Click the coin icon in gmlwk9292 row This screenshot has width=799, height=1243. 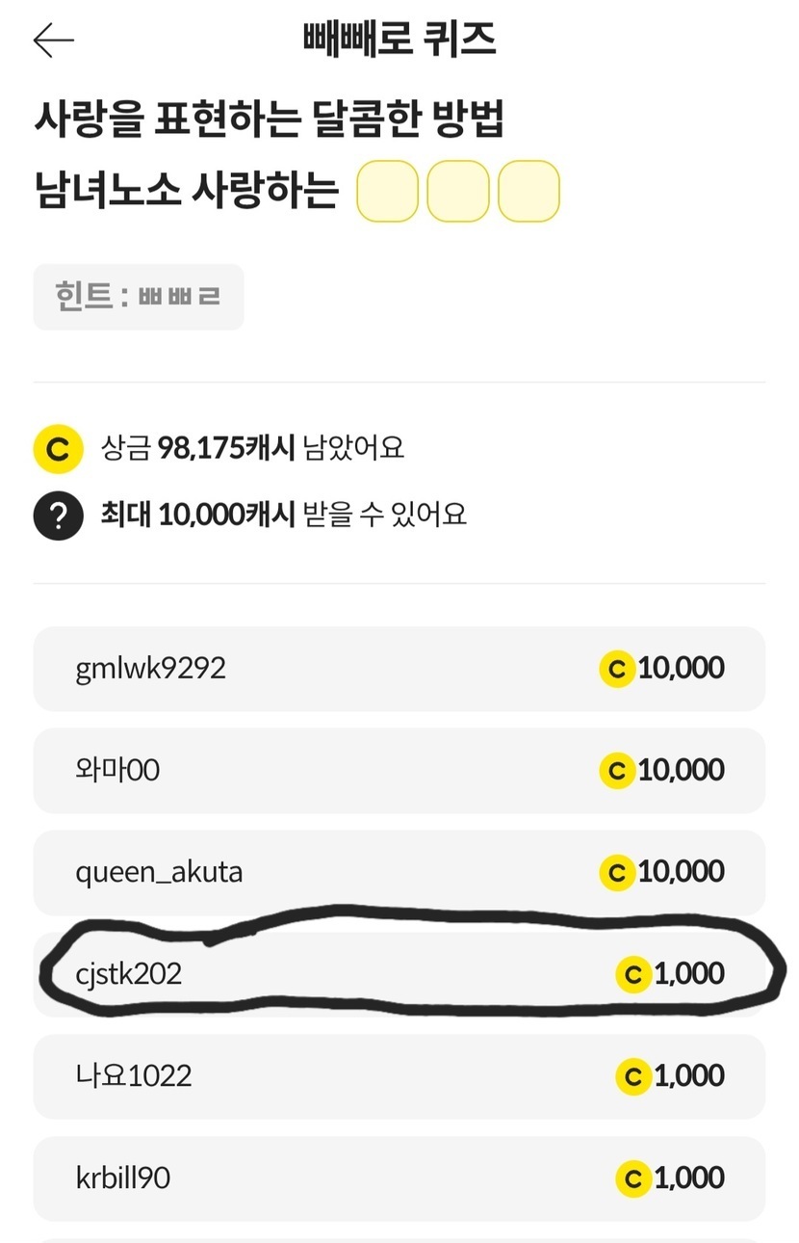[616, 669]
